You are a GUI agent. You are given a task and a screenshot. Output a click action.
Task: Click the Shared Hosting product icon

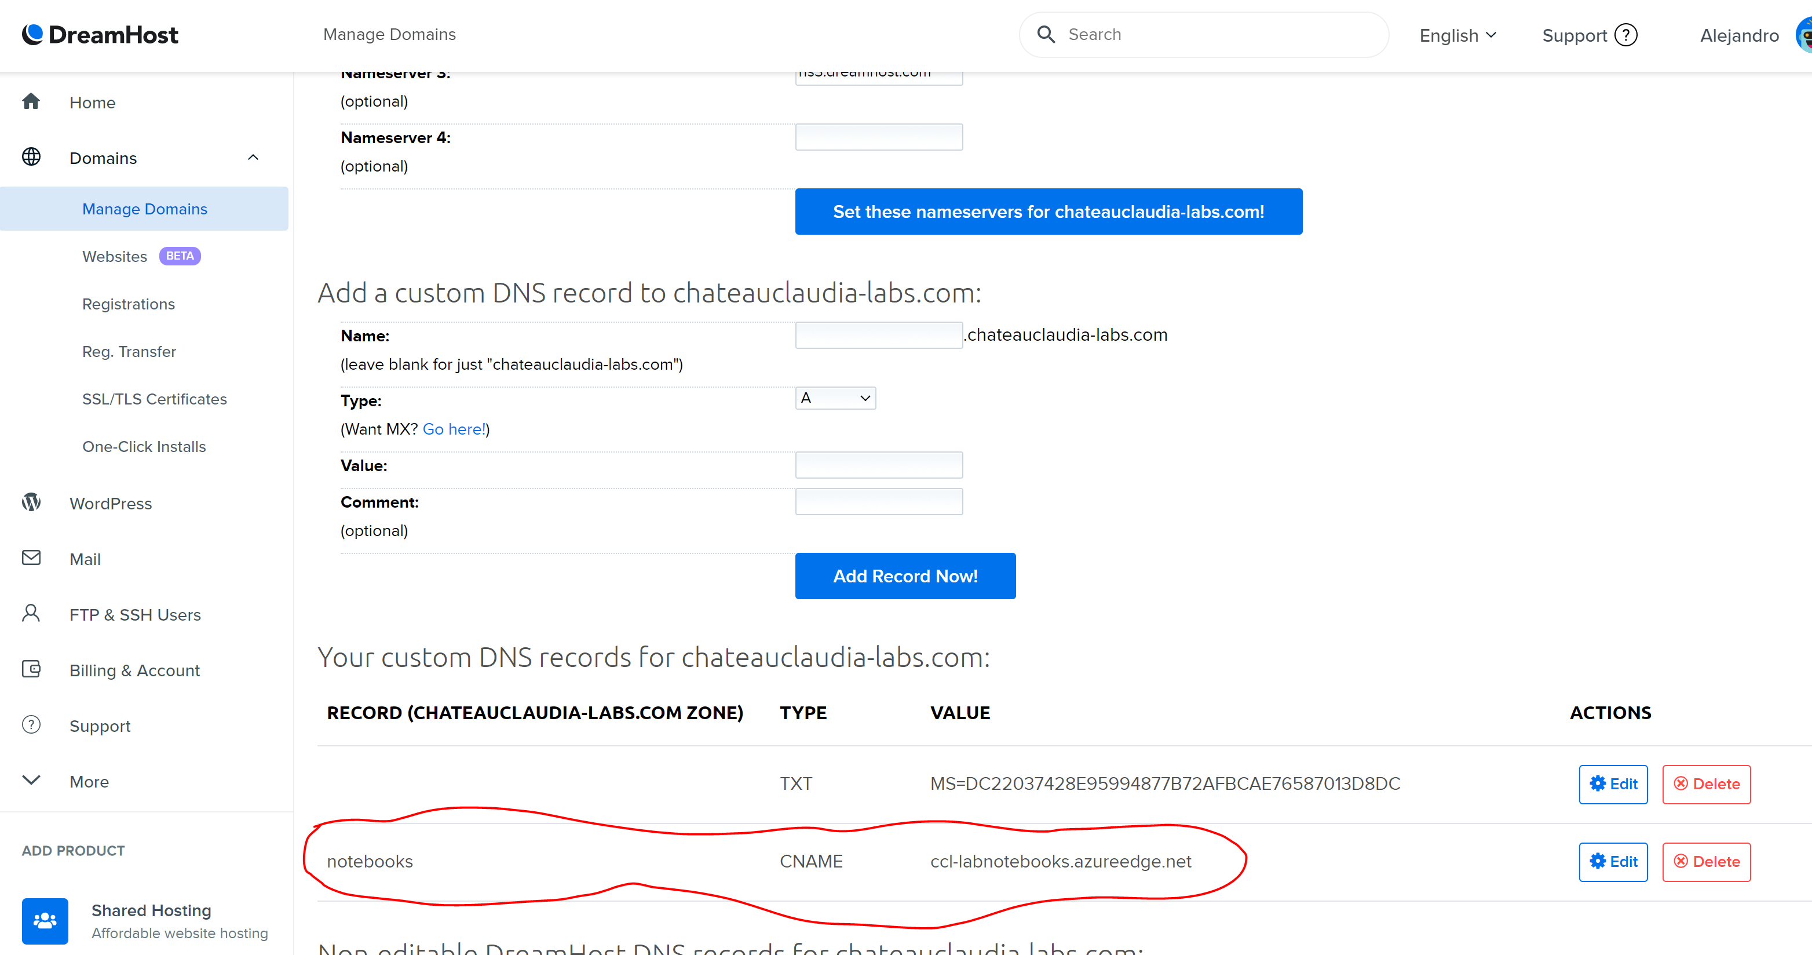[x=44, y=920]
